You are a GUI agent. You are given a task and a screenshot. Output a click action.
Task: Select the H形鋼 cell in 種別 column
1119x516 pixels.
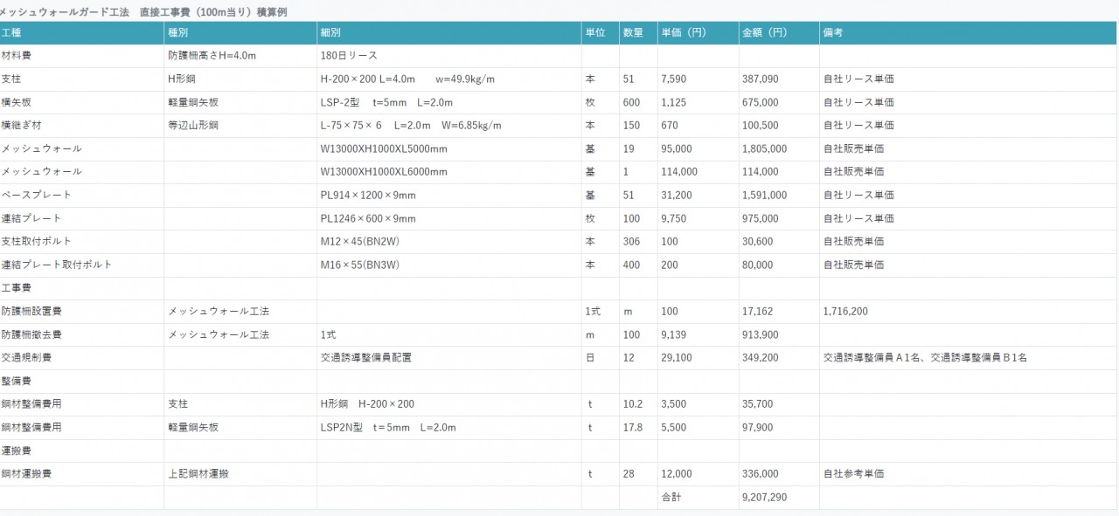click(x=183, y=79)
